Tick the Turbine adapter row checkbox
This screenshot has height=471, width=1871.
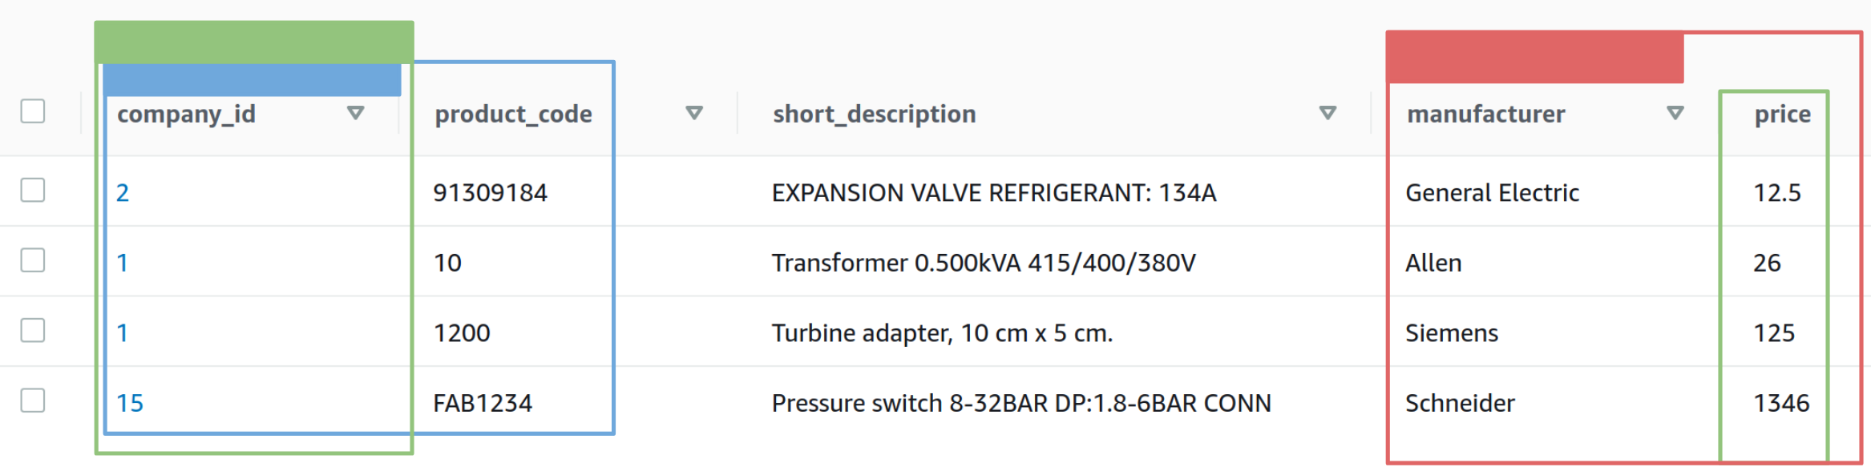(33, 330)
